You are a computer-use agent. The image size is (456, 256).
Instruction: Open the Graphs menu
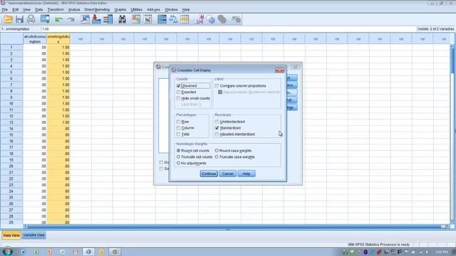(x=120, y=9)
